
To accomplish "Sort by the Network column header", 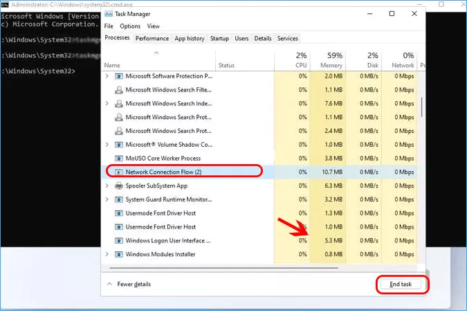I will point(399,60).
